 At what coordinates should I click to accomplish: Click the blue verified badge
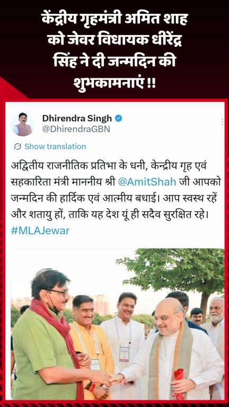point(119,118)
